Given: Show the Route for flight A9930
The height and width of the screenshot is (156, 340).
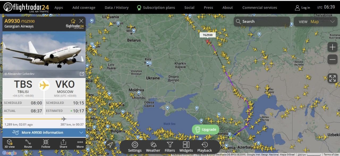Looking at the screenshot, I should [x=28, y=144].
